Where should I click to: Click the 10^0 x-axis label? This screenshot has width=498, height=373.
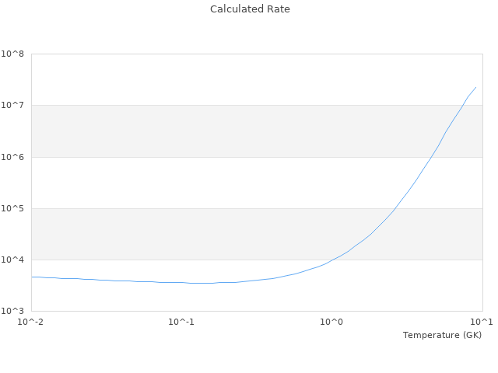tap(332, 322)
